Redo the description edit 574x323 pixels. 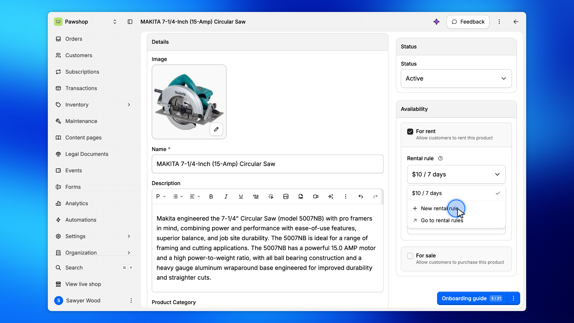[375, 196]
